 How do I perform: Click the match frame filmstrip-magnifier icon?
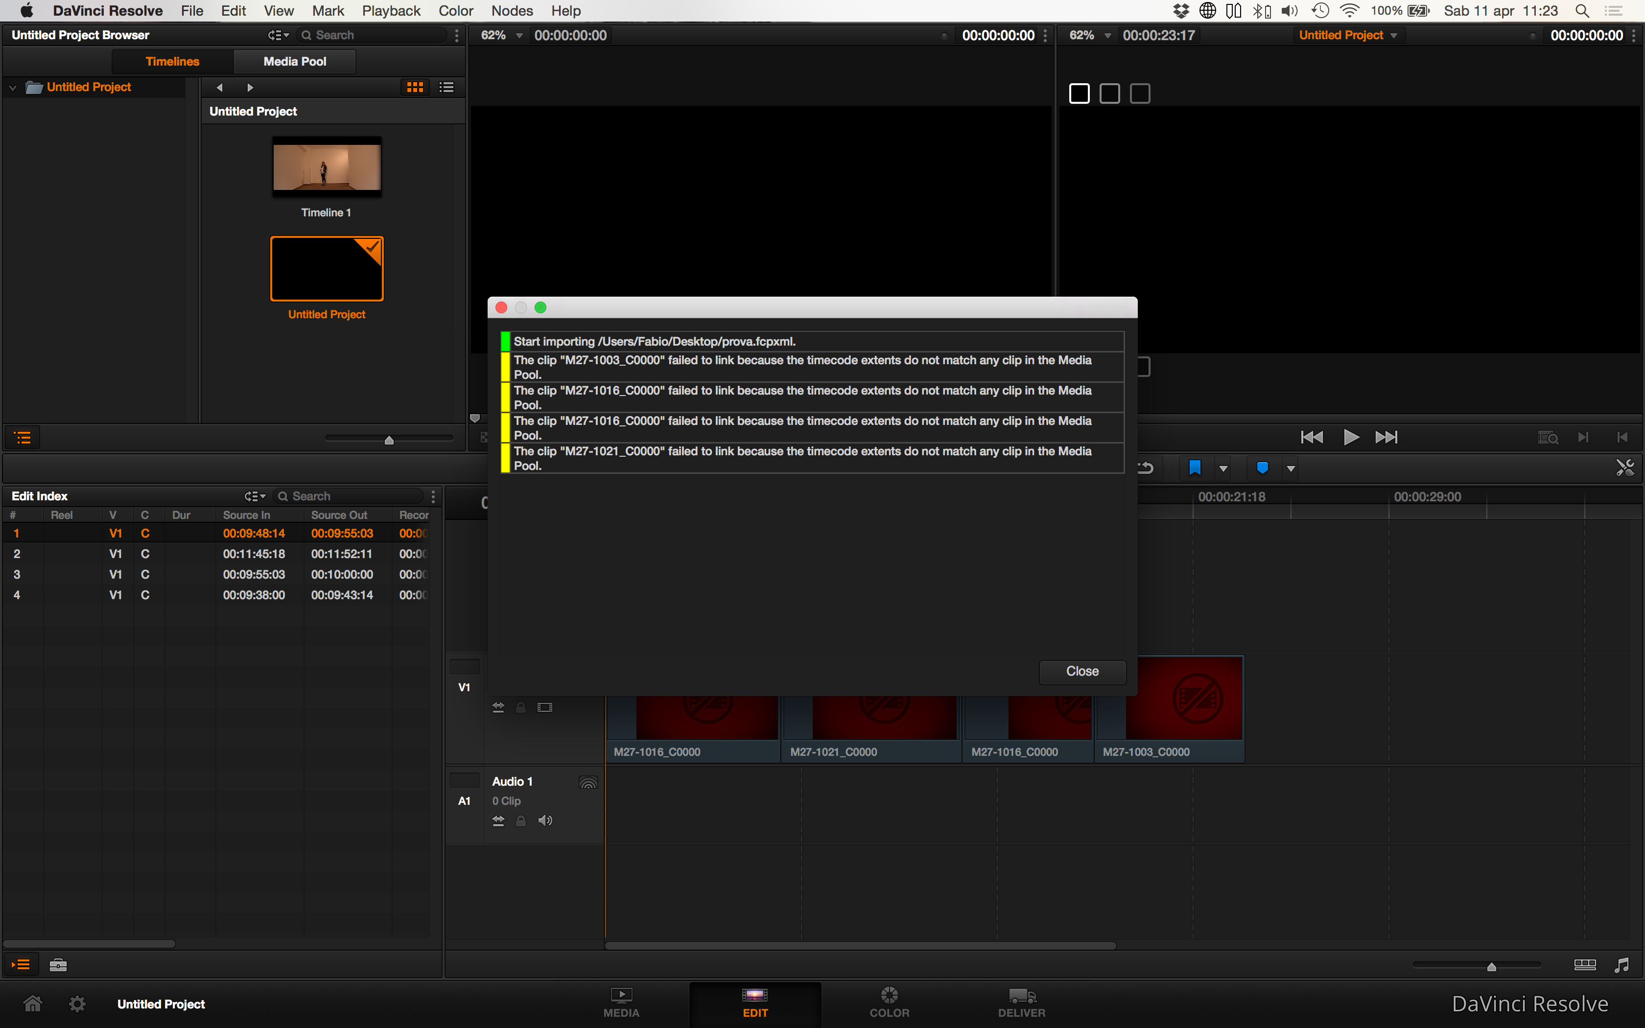click(x=1548, y=437)
